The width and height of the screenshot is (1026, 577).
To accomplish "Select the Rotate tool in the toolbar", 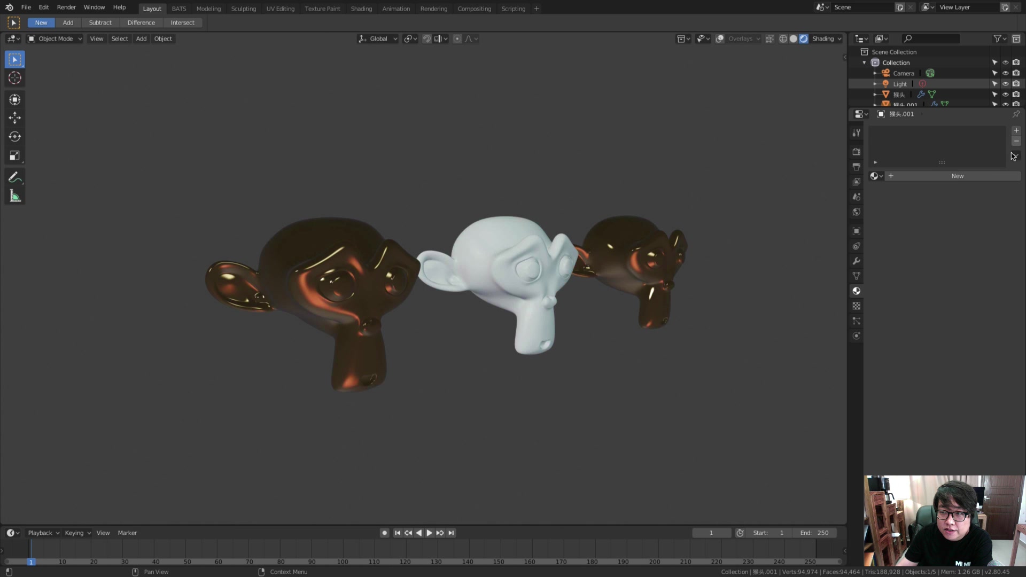I will click(14, 136).
